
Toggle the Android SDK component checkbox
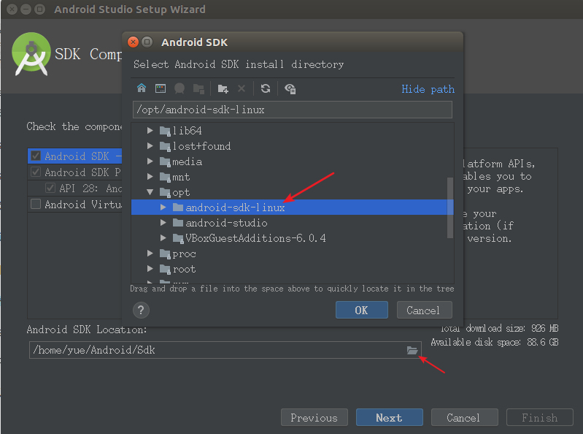[x=36, y=156]
